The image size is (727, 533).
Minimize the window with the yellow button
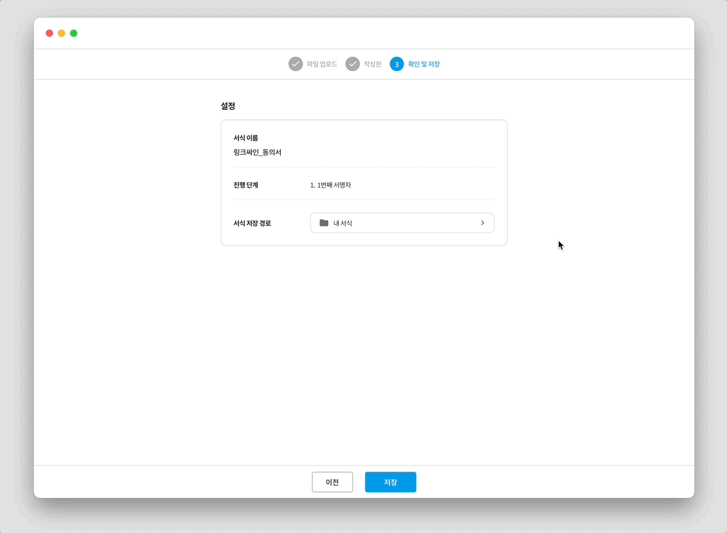[x=61, y=33]
